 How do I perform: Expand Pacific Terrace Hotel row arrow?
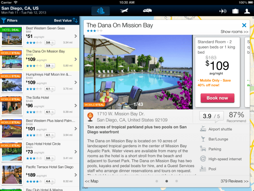tap(76, 175)
